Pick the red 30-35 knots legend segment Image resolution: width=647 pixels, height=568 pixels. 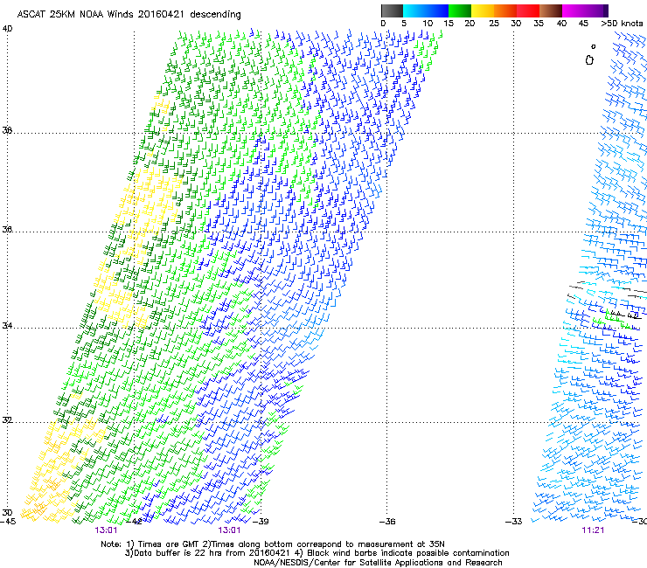(528, 10)
